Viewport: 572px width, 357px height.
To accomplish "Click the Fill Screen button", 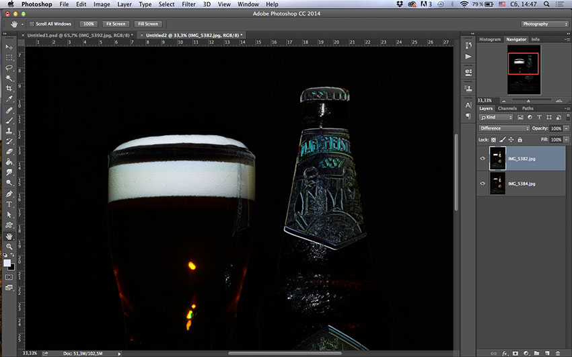I will (x=148, y=24).
